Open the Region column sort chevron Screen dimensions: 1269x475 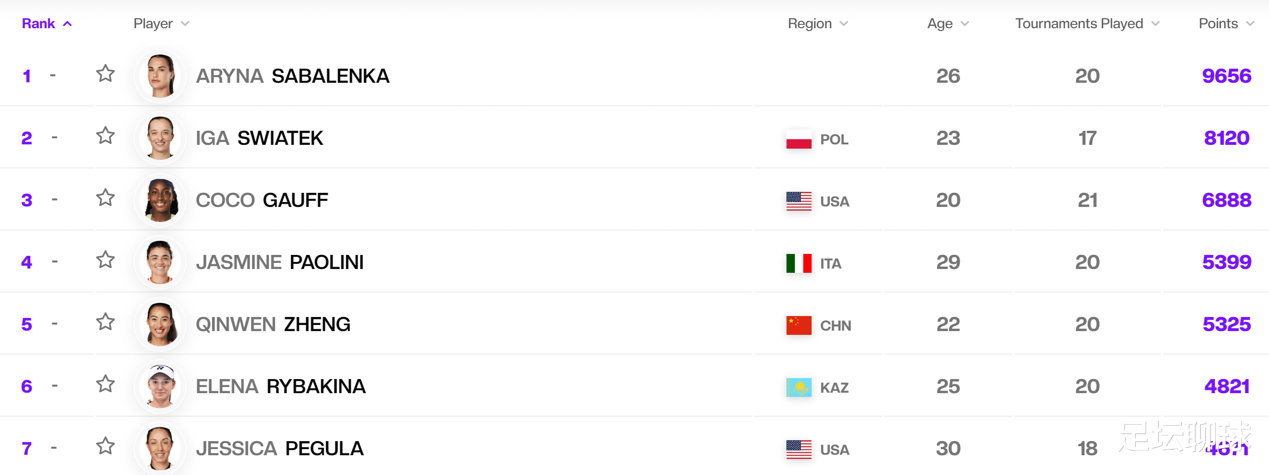(x=844, y=24)
